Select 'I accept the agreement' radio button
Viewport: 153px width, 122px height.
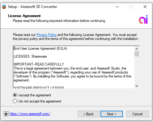15,95
